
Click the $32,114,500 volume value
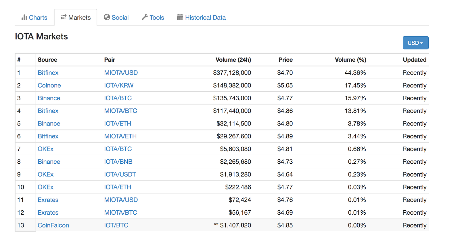point(234,124)
